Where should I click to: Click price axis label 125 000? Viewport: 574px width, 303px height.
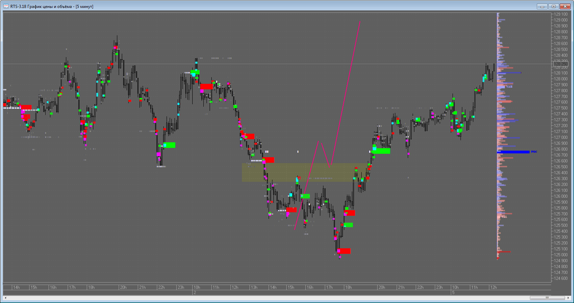click(x=561, y=255)
